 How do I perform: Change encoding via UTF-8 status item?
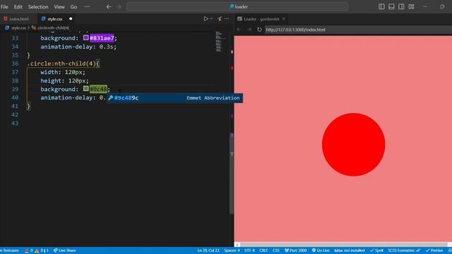249,250
